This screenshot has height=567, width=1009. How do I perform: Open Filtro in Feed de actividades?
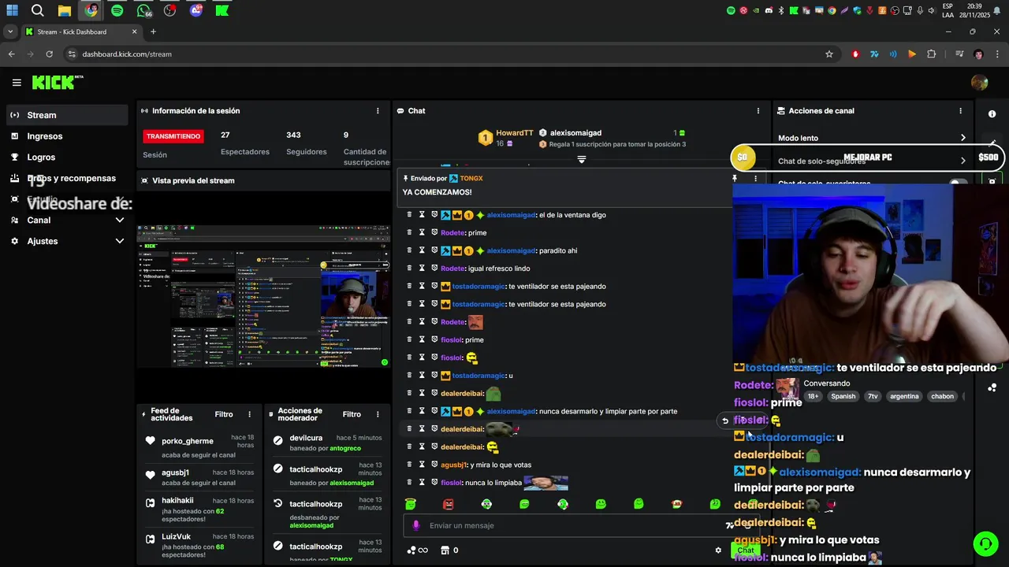click(x=224, y=414)
